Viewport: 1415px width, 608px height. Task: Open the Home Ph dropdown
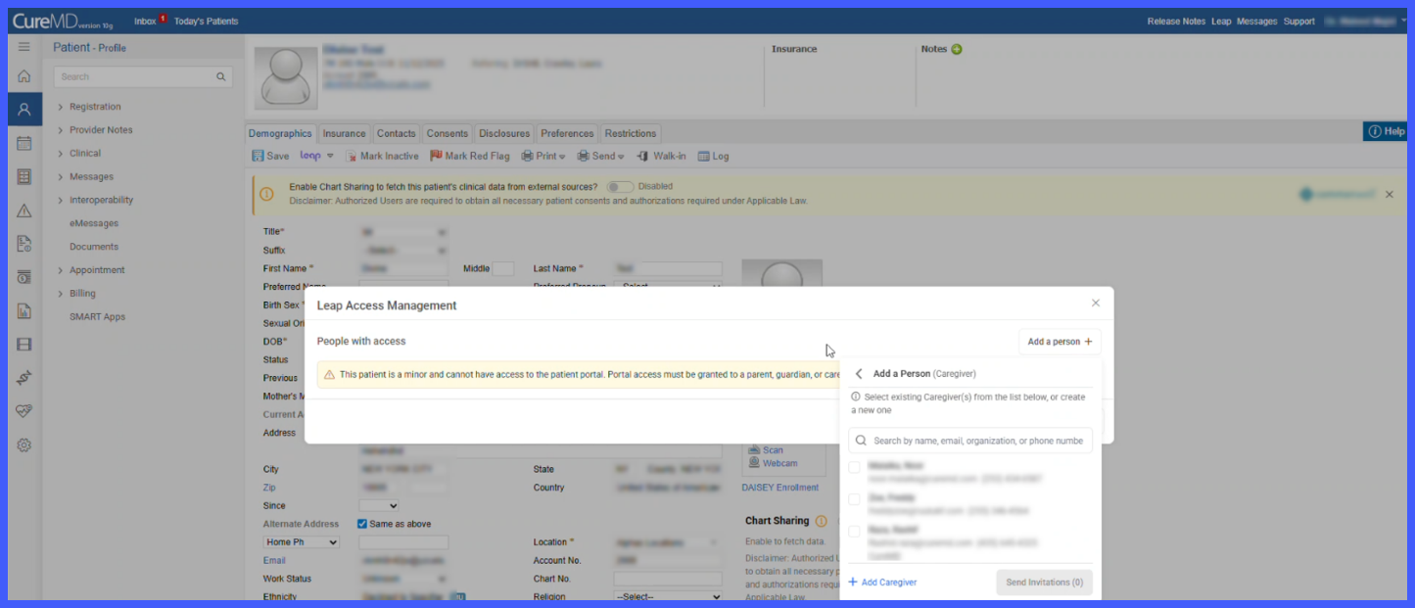click(302, 542)
